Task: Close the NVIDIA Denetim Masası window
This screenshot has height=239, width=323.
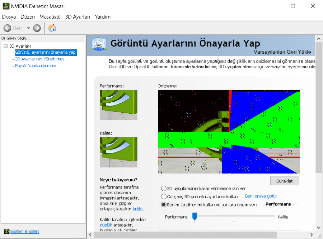Action: 313,6
